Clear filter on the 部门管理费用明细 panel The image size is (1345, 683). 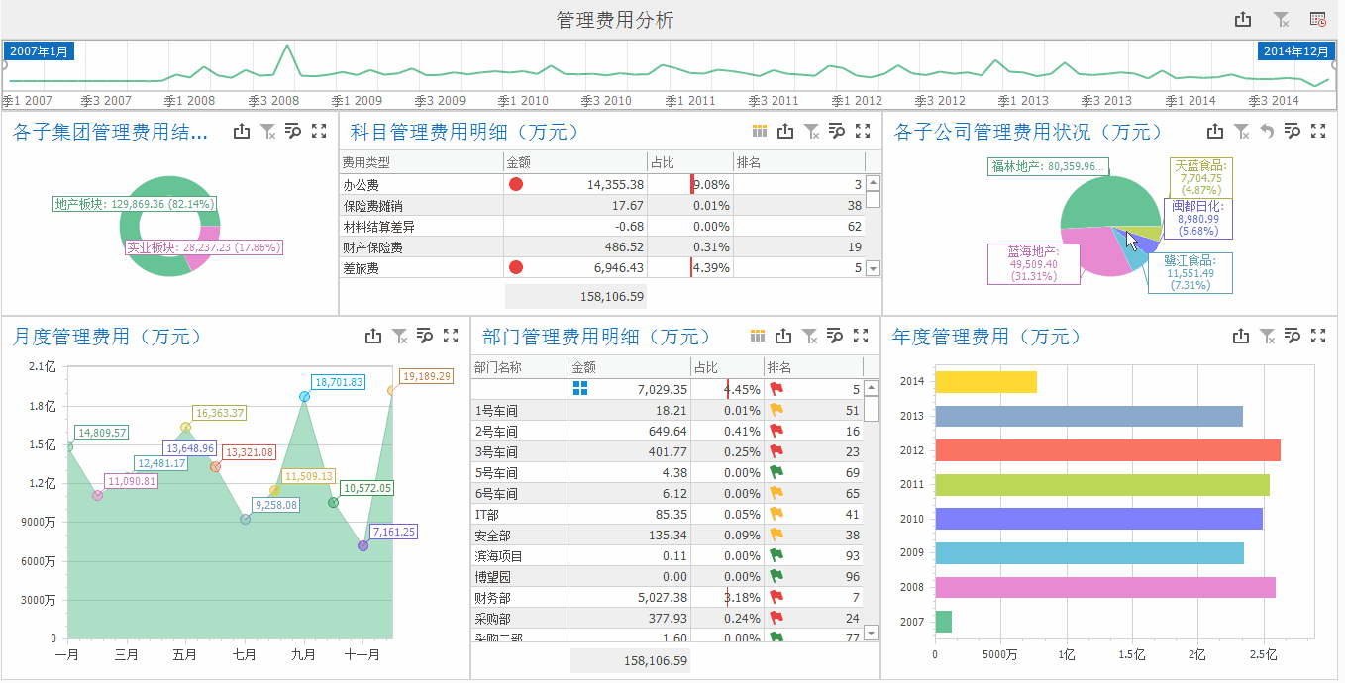(x=810, y=337)
